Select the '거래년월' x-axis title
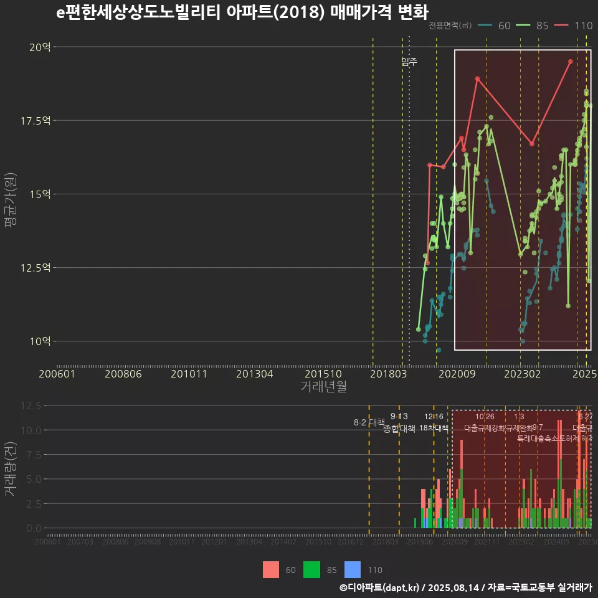 (x=324, y=386)
